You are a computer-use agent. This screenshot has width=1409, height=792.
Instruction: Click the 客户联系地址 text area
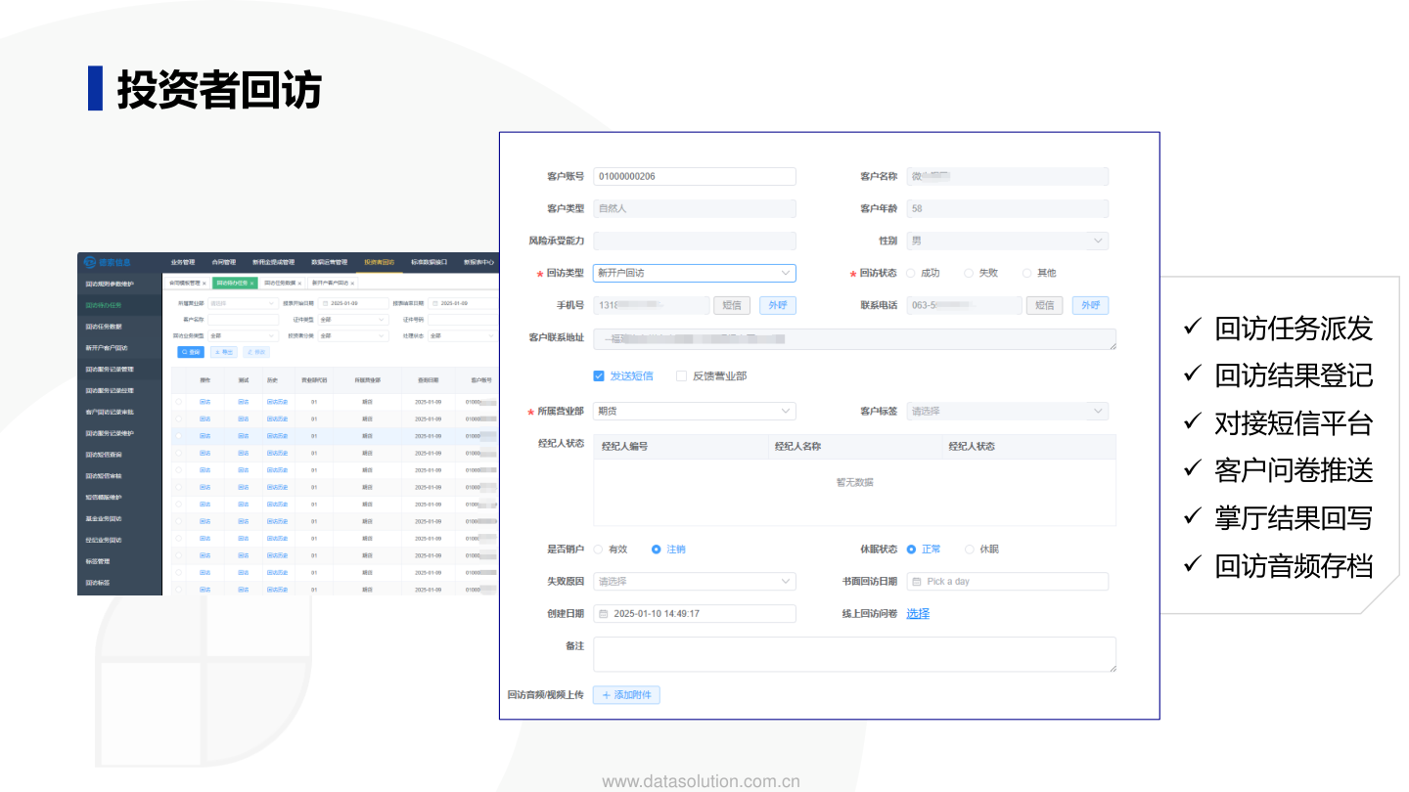point(854,339)
